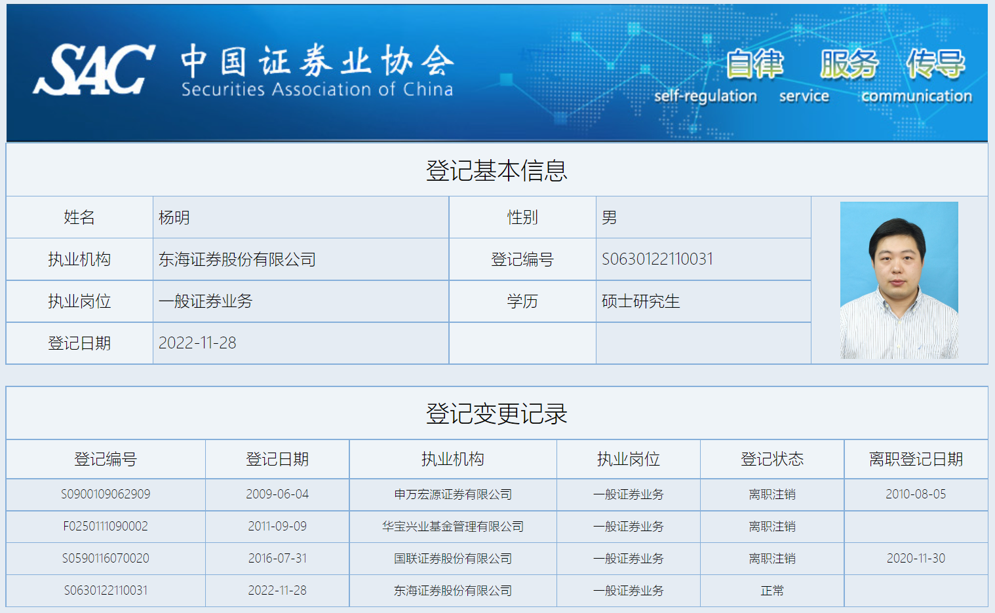Click the 离职登记日期 column header
This screenshot has width=995, height=613.
coord(916,459)
